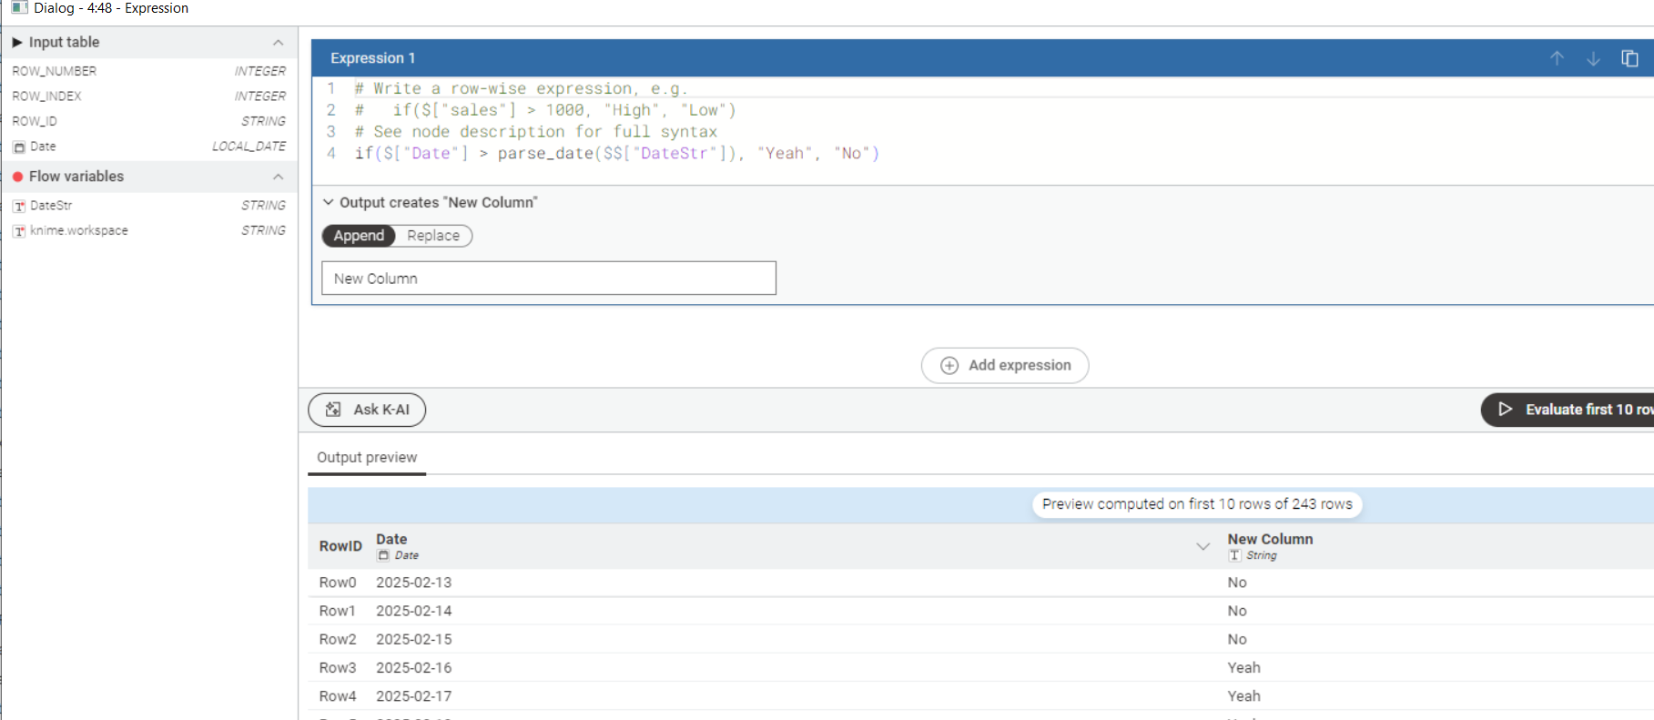Click the knime.workspace variable type icon
The height and width of the screenshot is (720, 1654).
(19, 231)
